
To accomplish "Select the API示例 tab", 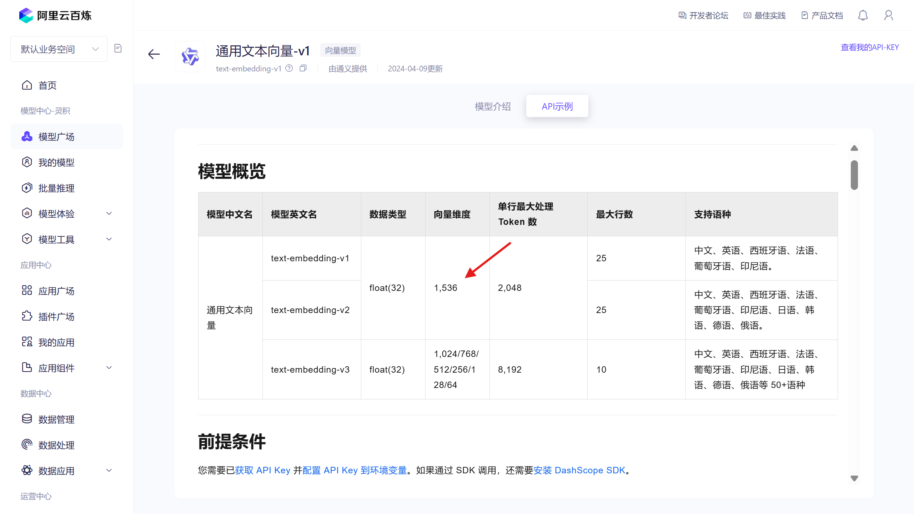I will 557,106.
